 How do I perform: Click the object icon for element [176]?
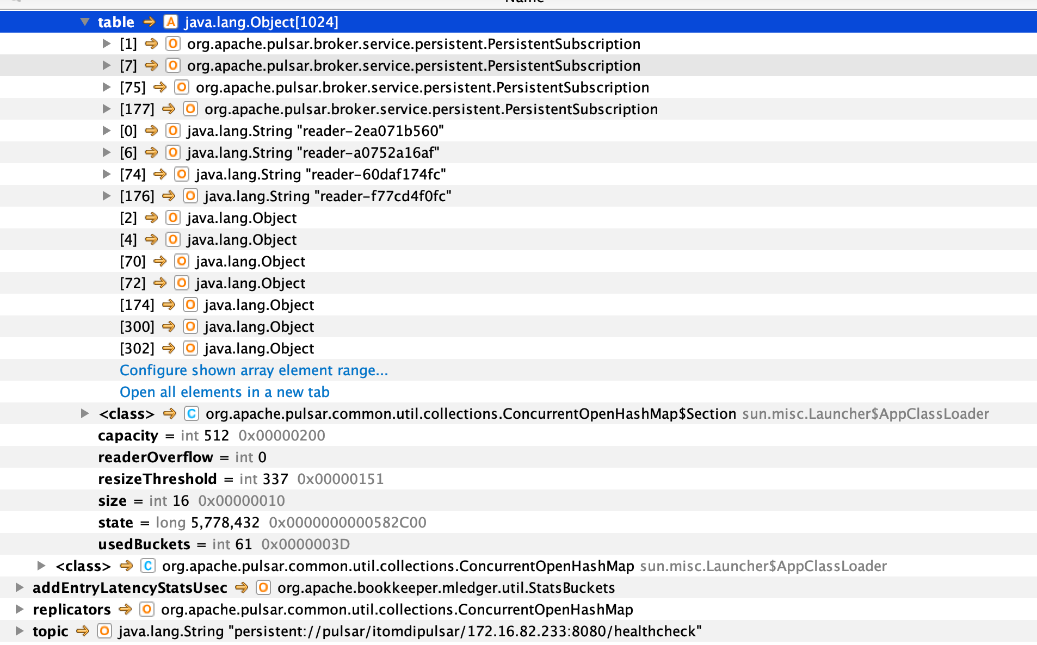190,196
